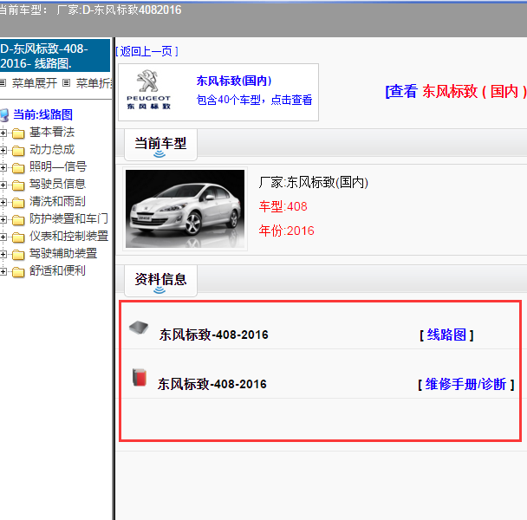Select 照明—信号 in the tree

click(x=58, y=166)
